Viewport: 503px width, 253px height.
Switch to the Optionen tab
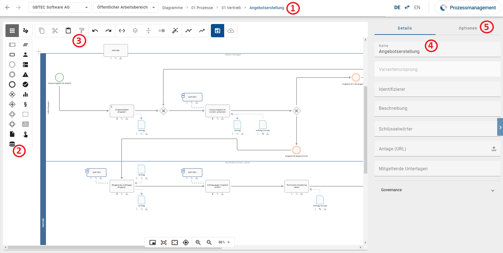(468, 28)
